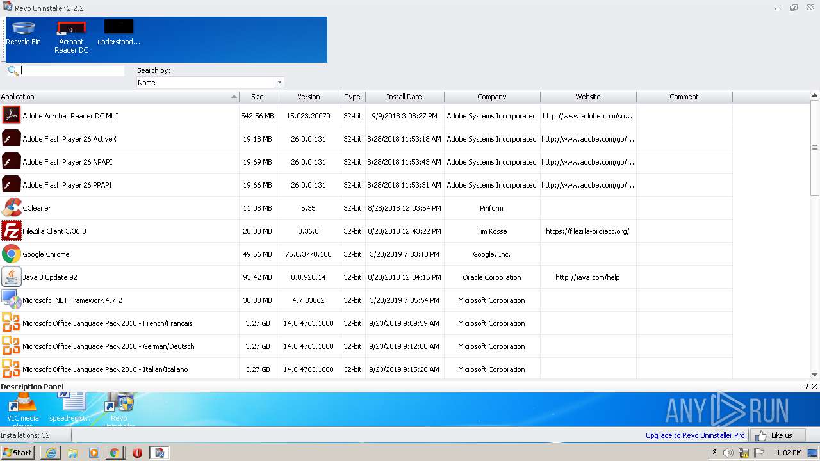Click the Opera taskbar icon
Viewport: 820px width, 461px height.
(x=137, y=453)
